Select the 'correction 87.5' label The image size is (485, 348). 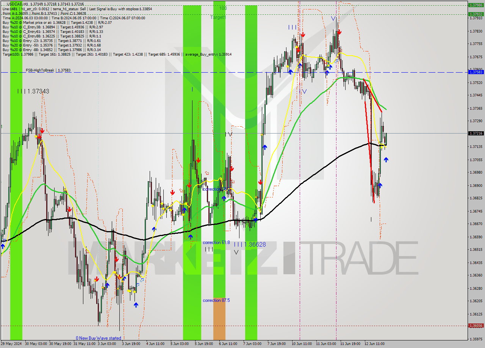pyautogui.click(x=216, y=300)
